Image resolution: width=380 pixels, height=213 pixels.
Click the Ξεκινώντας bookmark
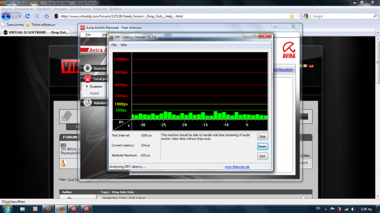(13, 25)
